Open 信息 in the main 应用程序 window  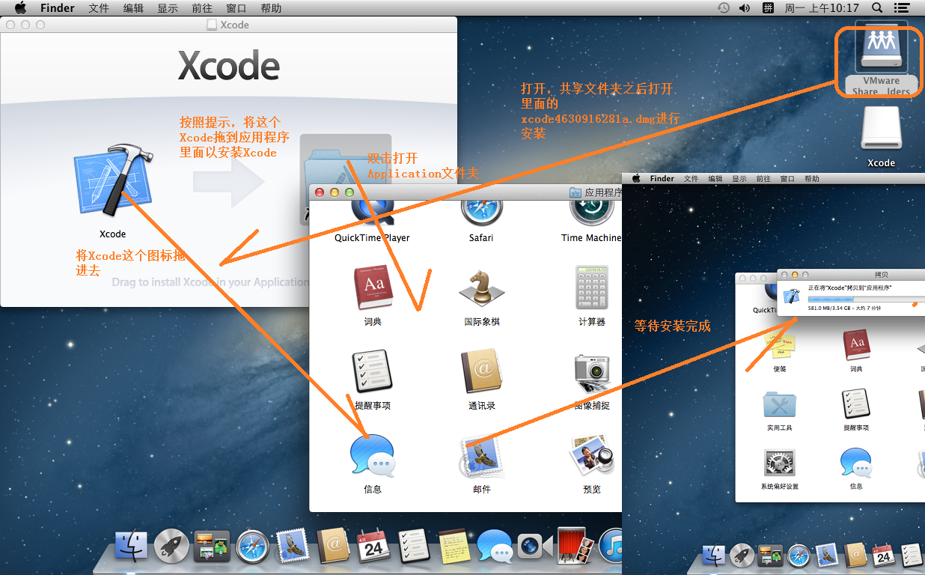pyautogui.click(x=373, y=455)
